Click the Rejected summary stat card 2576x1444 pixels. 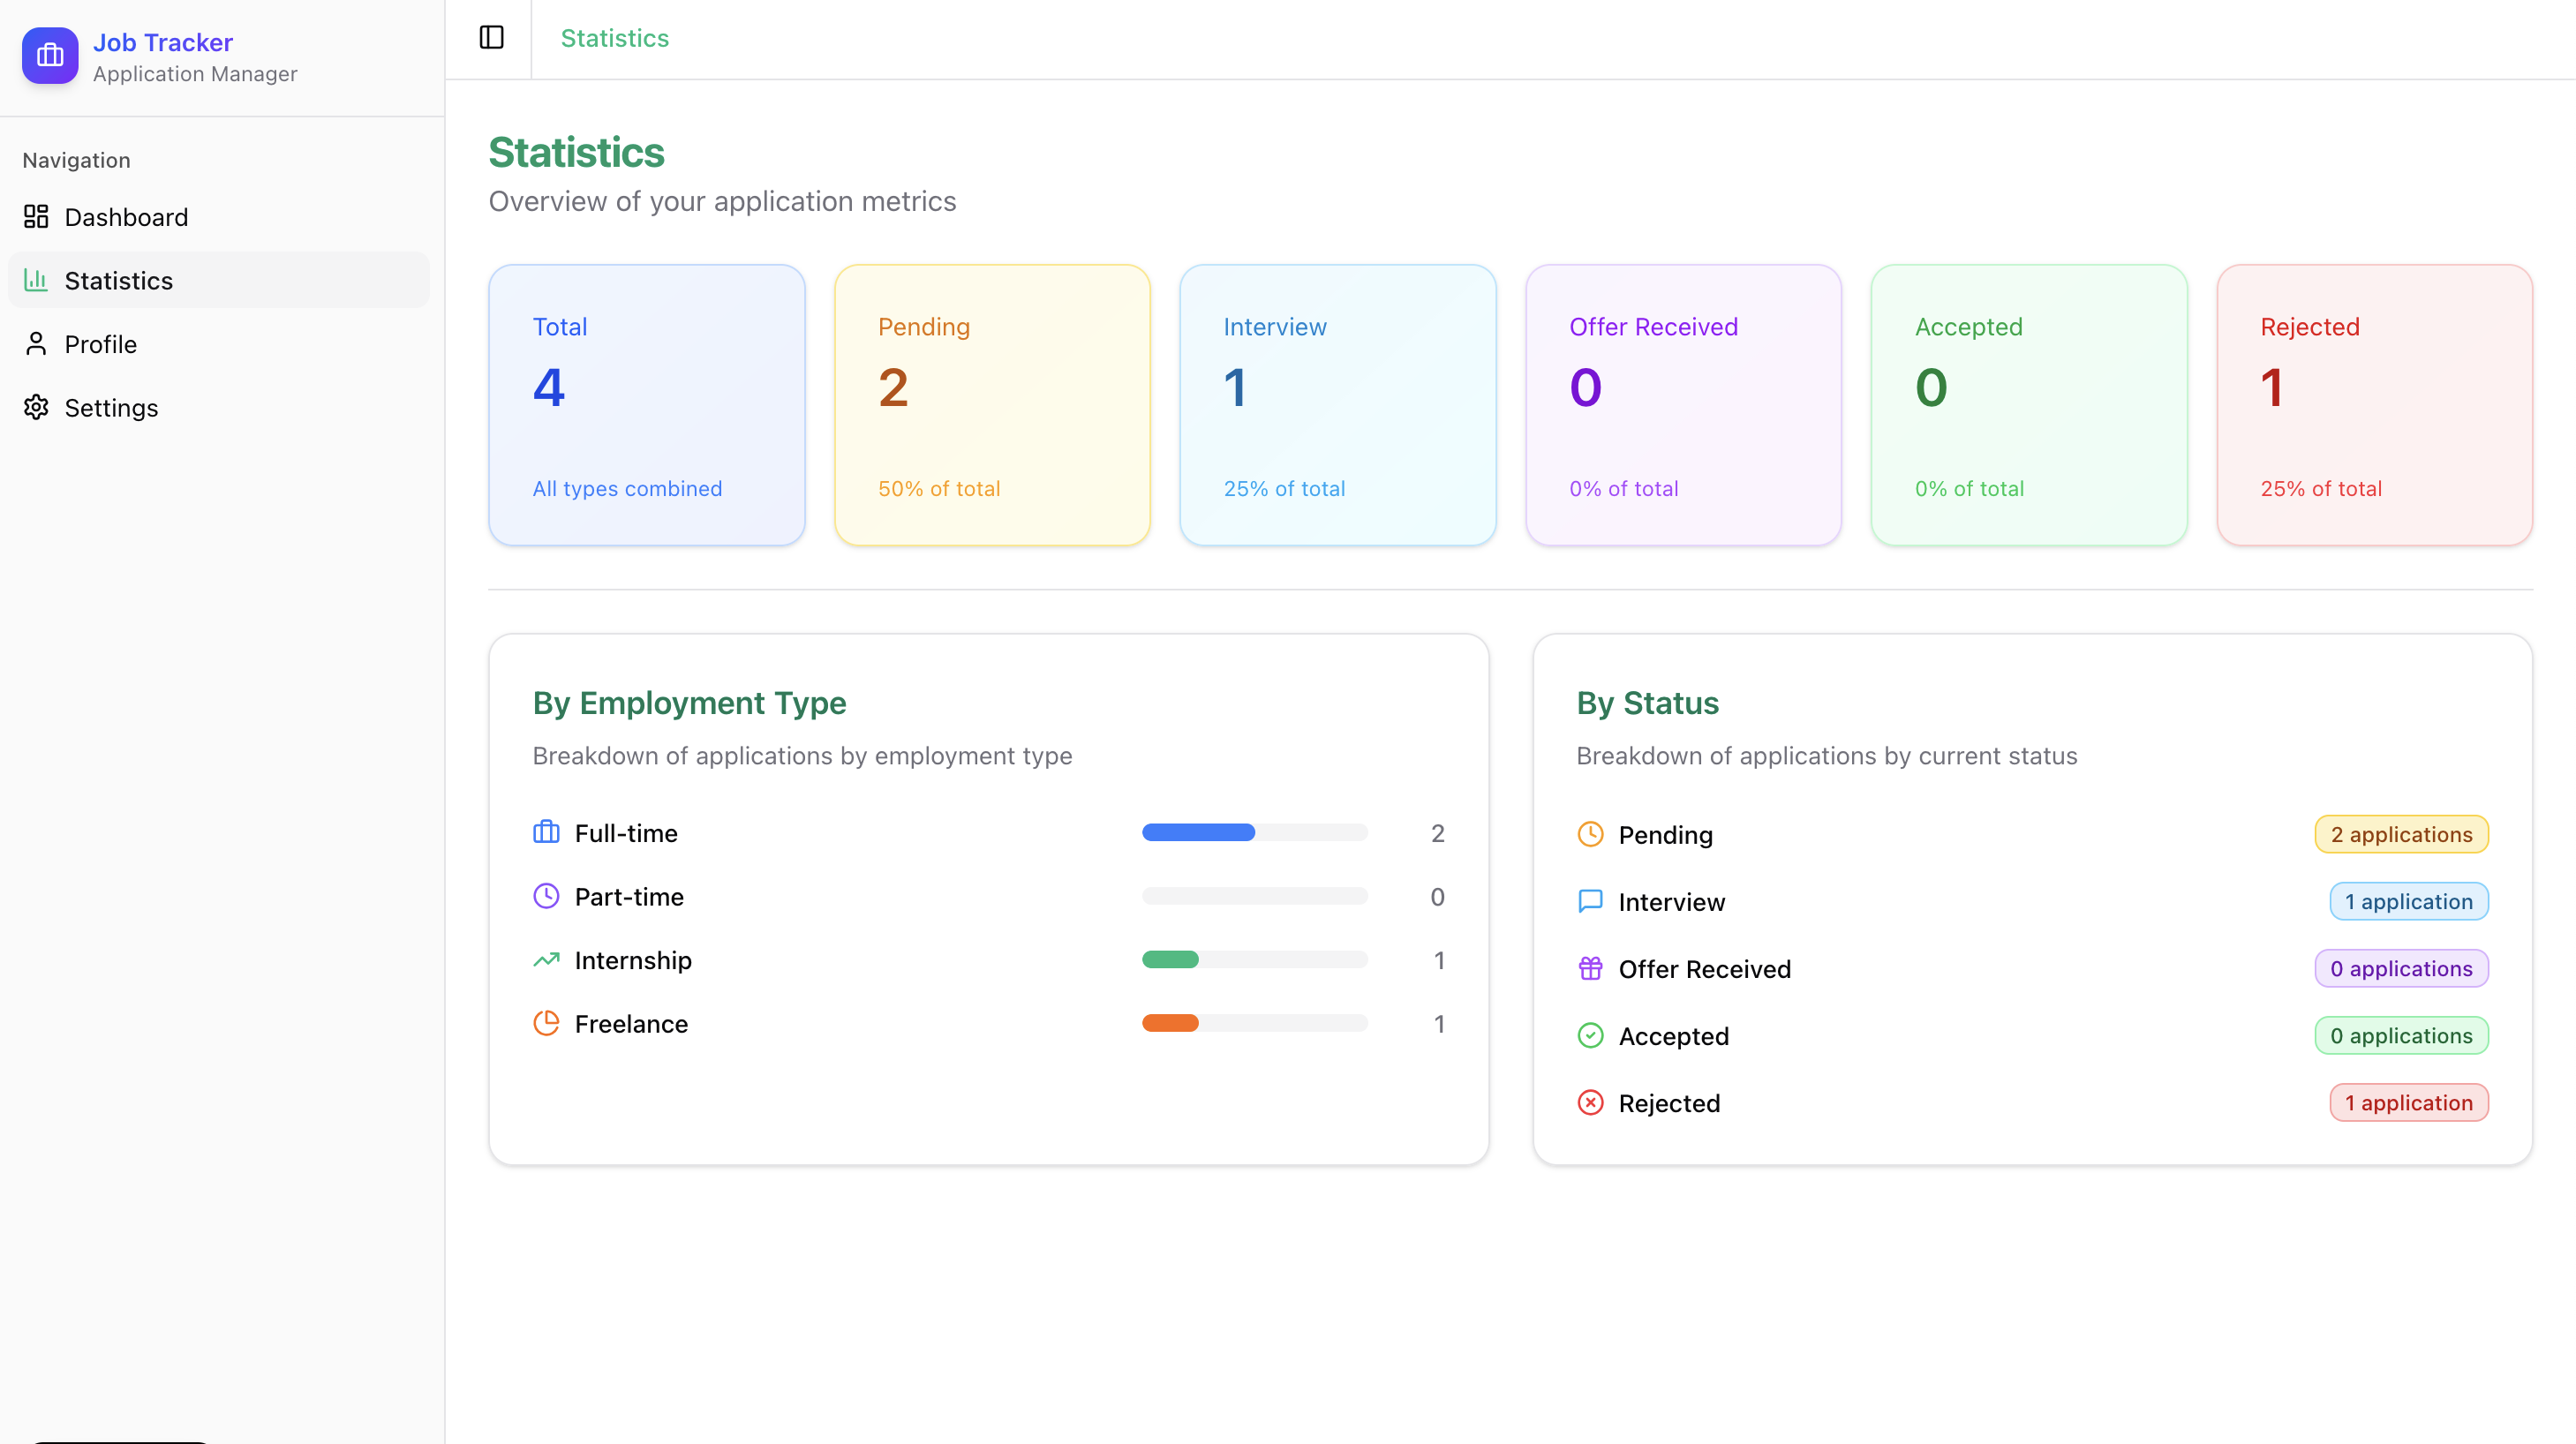coord(2373,405)
